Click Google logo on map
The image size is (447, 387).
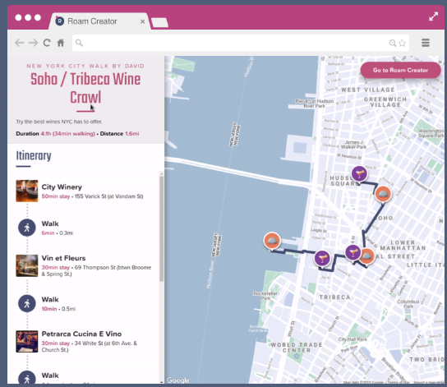177,380
